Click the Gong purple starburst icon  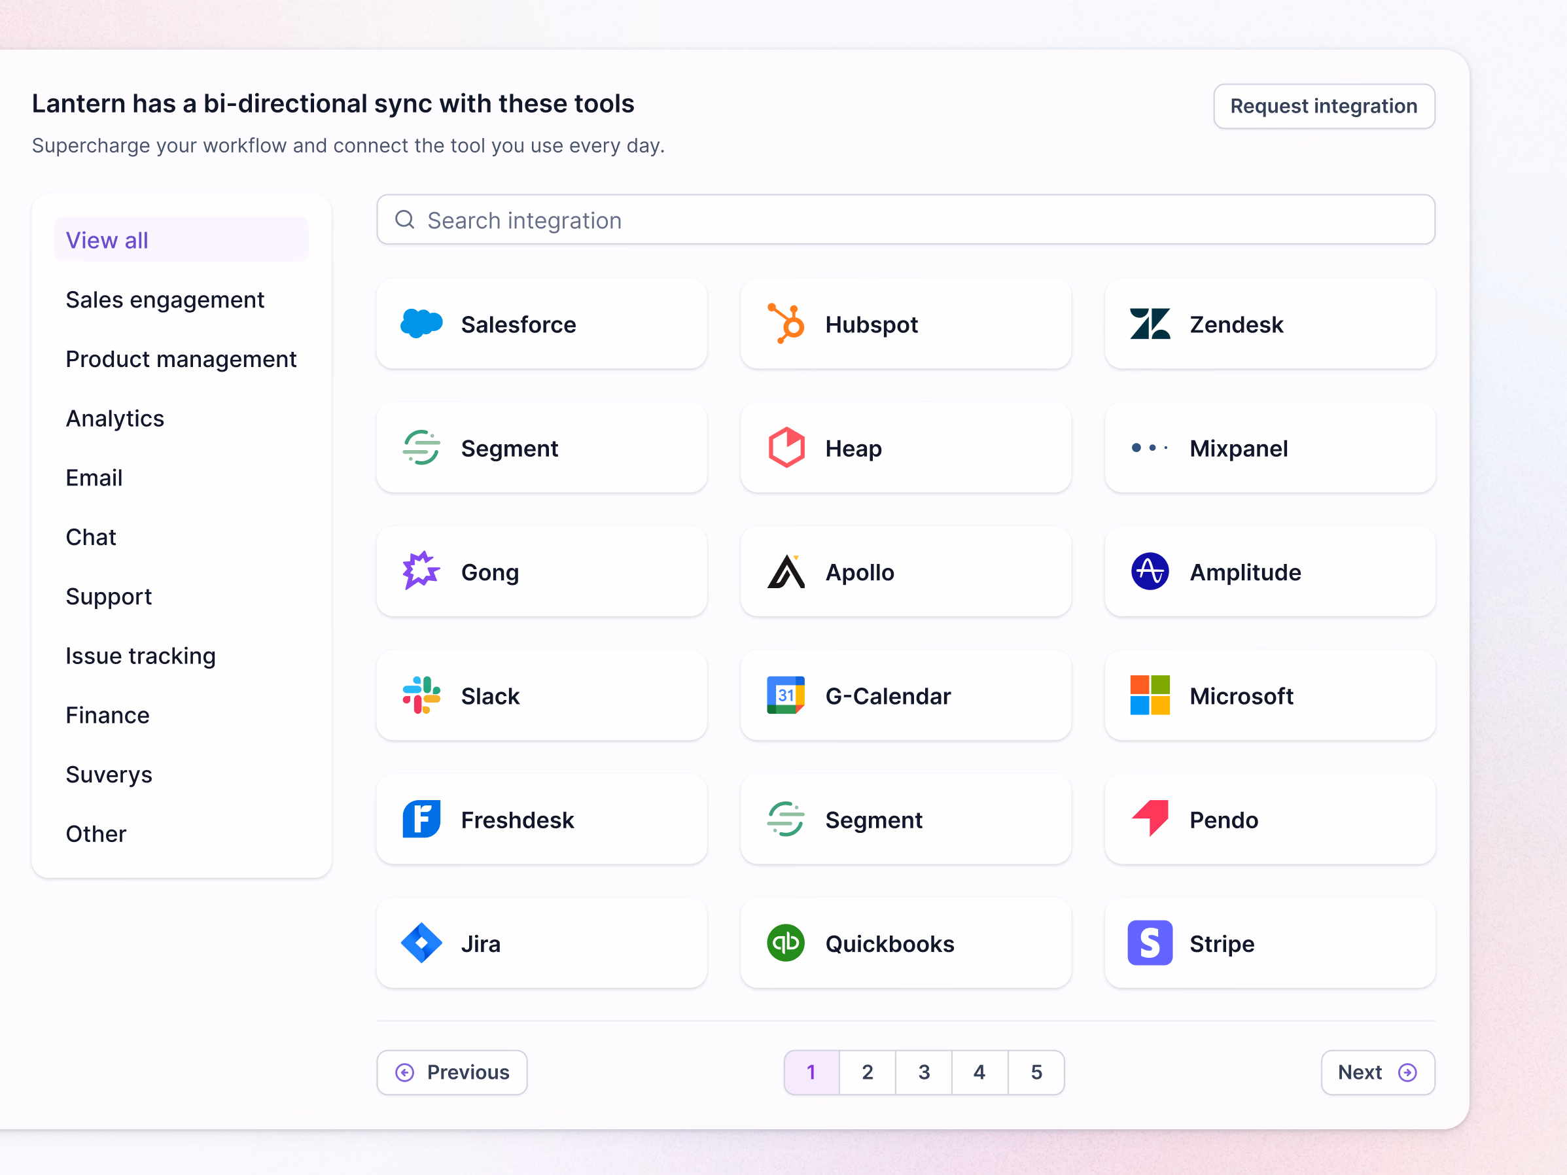(x=421, y=571)
